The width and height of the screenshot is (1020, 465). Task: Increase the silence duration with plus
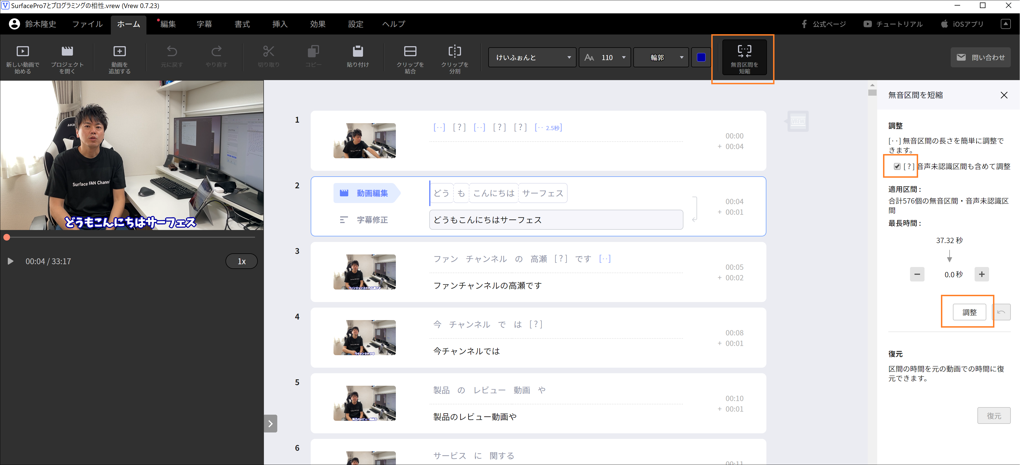(x=982, y=274)
